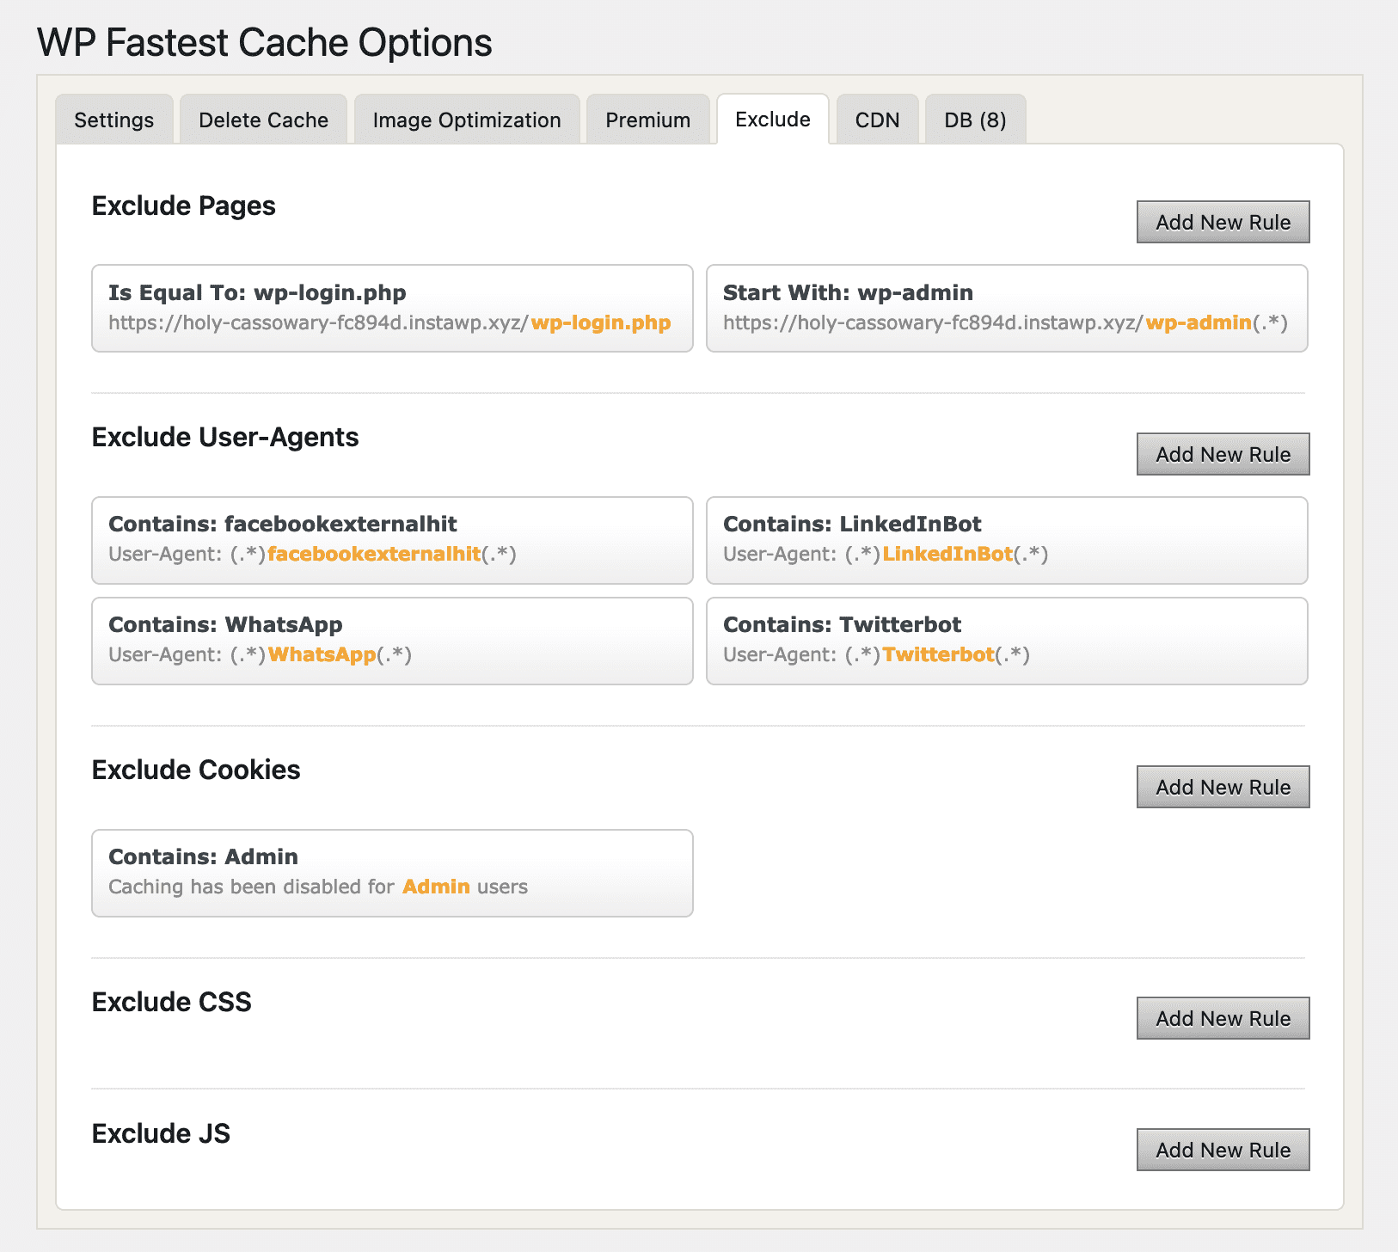Edit the LinkedInBot user-agent rule

(x=1007, y=540)
